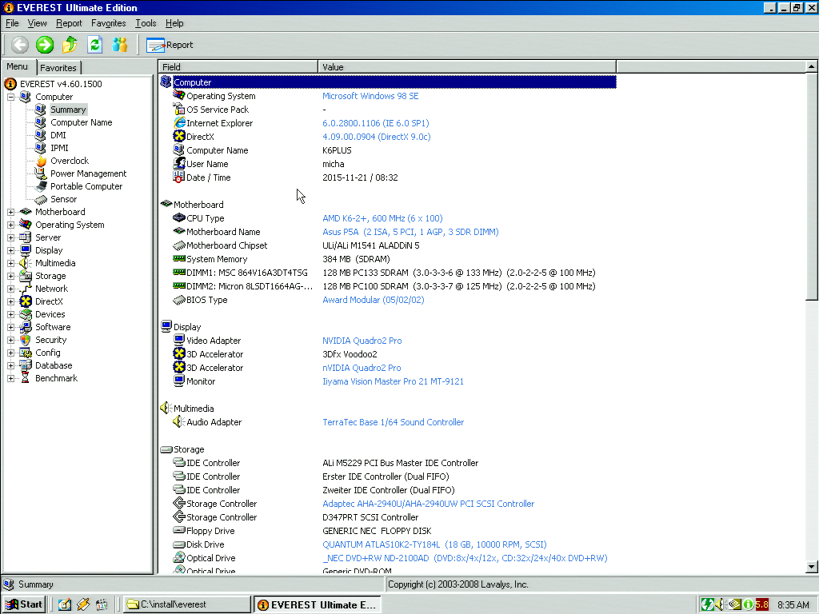This screenshot has width=819, height=614.
Task: Expand the Storage tree node
Action: pos(10,276)
